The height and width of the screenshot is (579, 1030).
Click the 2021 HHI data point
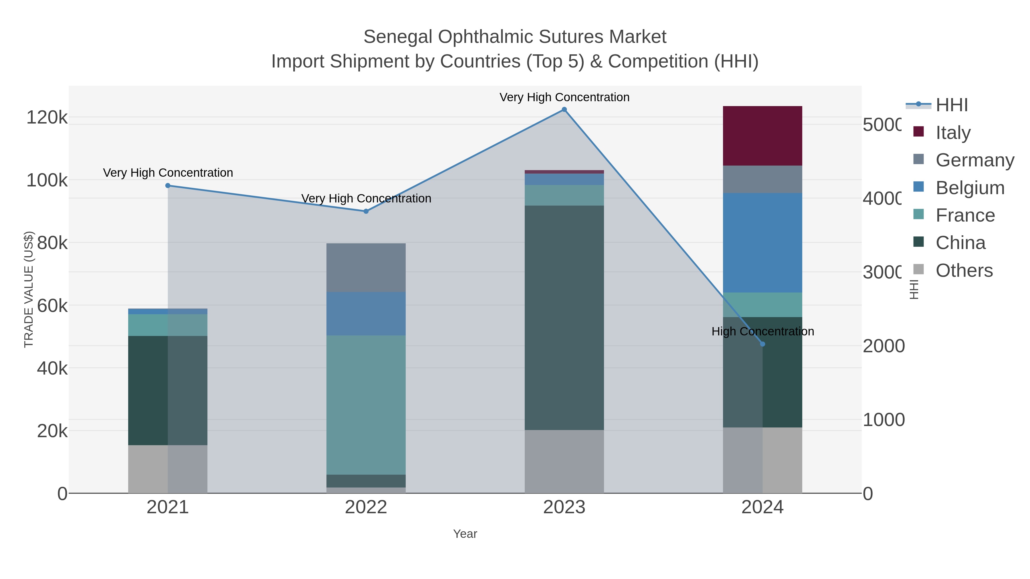[x=168, y=185]
